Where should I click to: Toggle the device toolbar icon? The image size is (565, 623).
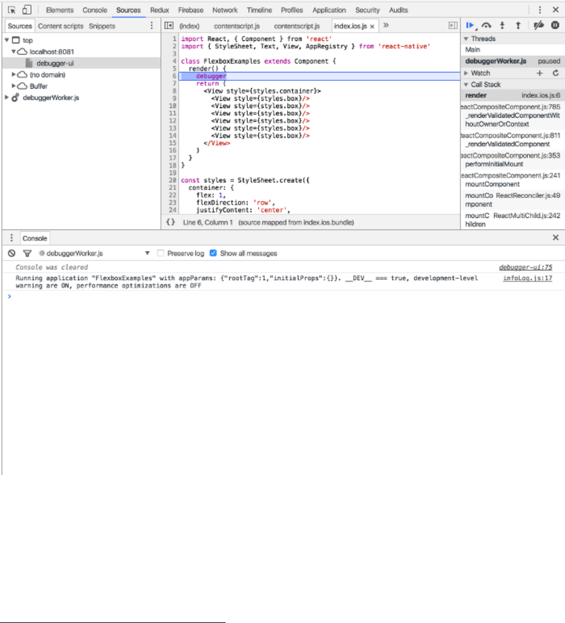[x=27, y=10]
